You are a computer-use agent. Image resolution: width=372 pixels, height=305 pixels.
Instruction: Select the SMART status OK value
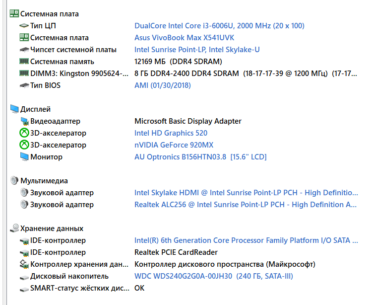139,288
